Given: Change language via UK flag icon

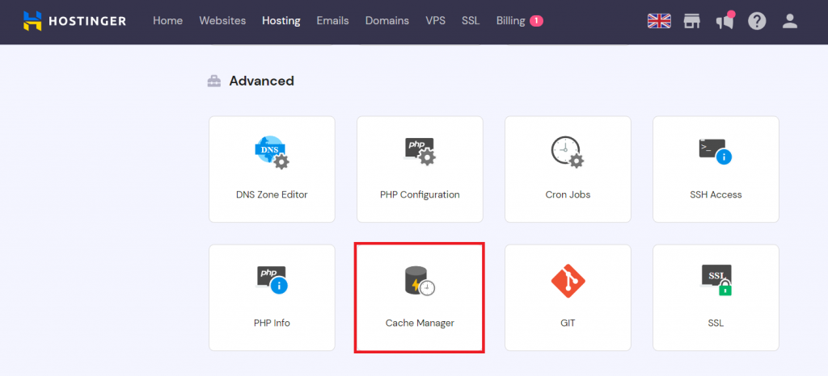Looking at the screenshot, I should [x=659, y=21].
